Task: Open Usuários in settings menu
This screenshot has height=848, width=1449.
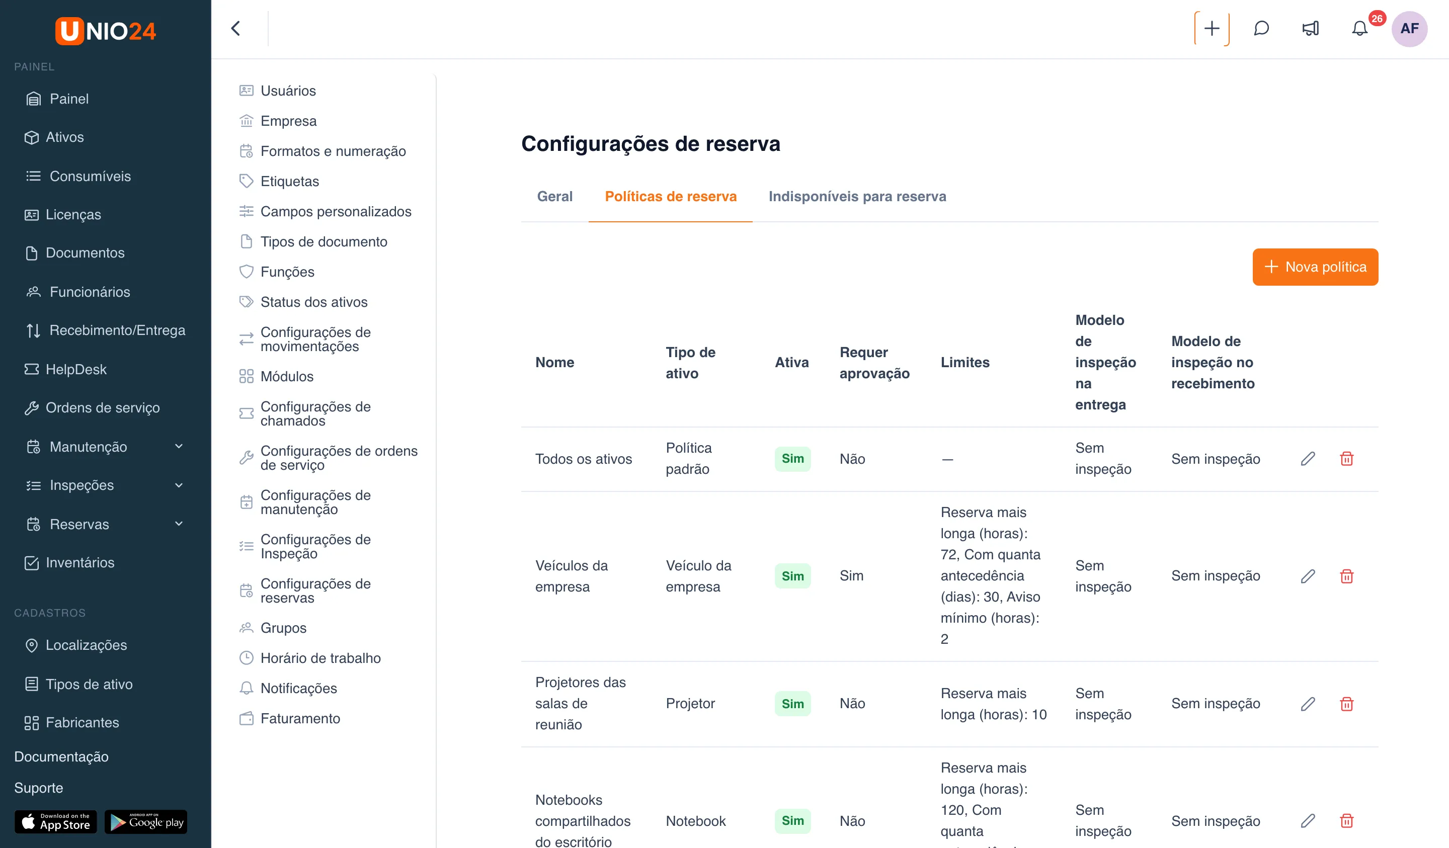Action: point(288,90)
